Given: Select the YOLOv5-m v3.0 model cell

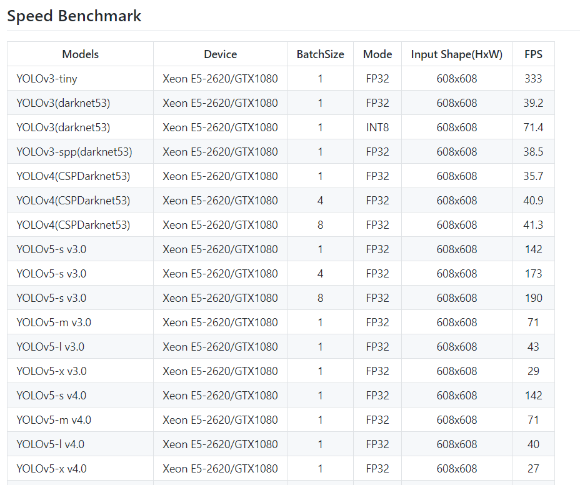Looking at the screenshot, I should pos(54,322).
